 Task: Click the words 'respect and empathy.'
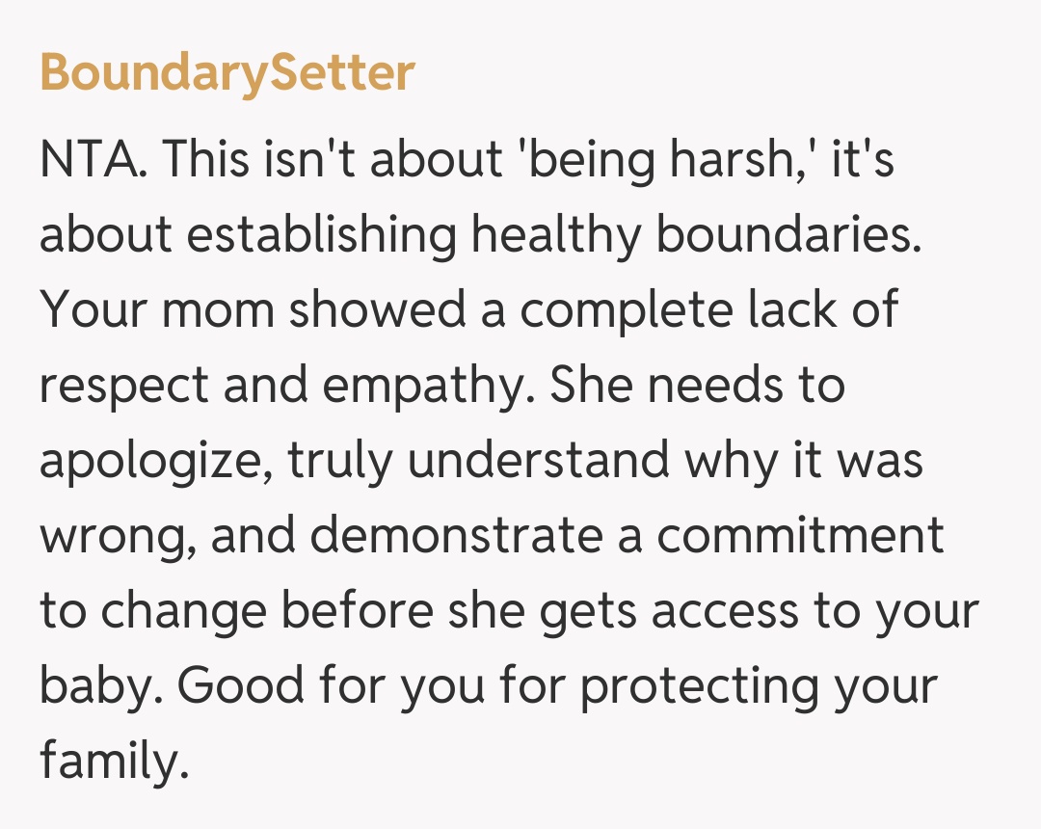(x=287, y=386)
